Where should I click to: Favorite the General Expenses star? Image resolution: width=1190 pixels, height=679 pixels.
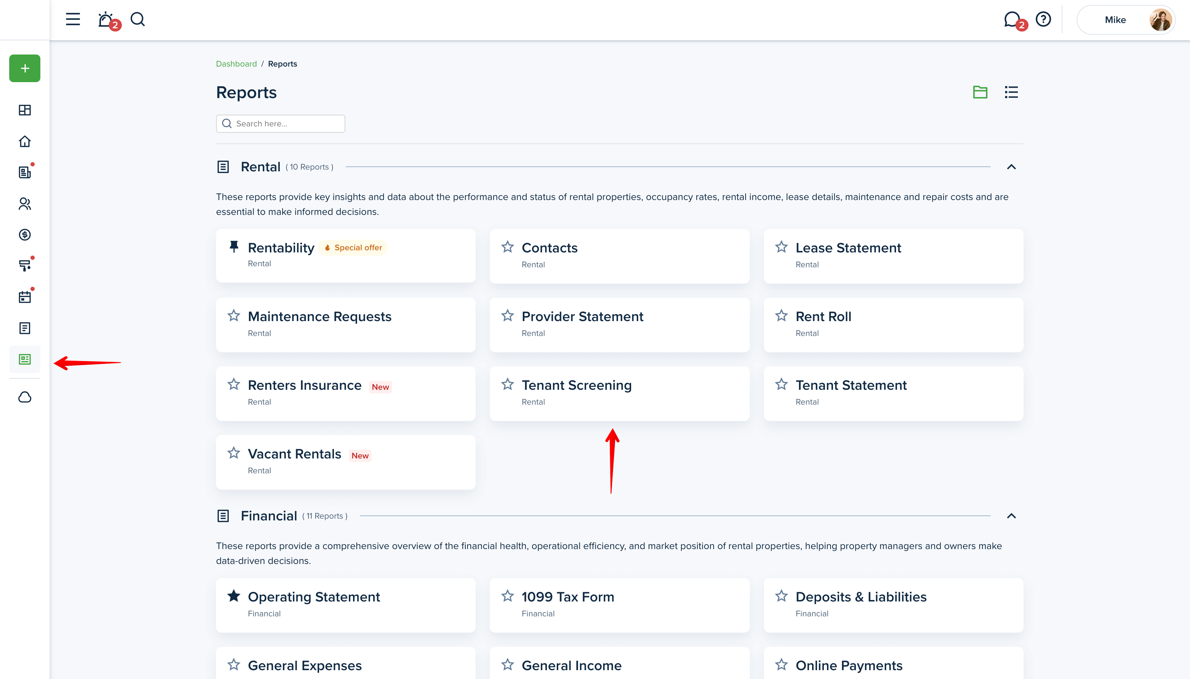(x=234, y=664)
